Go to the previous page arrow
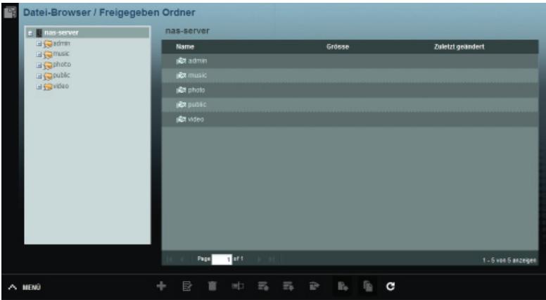This screenshot has width=546, height=300. point(182,259)
